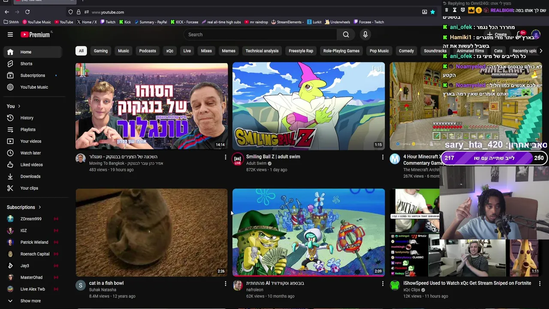
Task: Open the Tonglor Bangkok video thumbnail
Action: (151, 106)
